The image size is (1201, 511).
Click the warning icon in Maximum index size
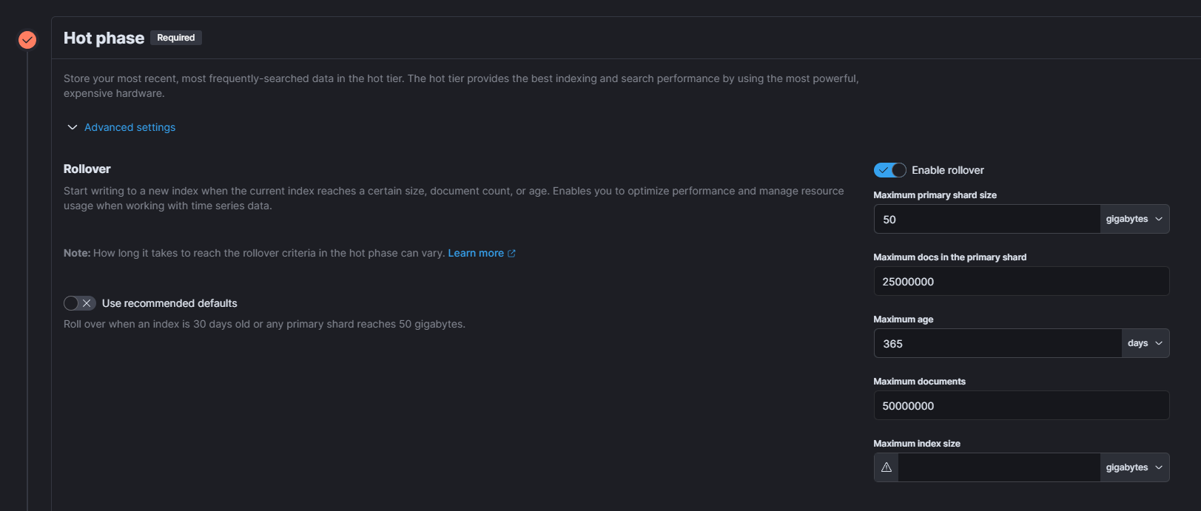click(887, 467)
